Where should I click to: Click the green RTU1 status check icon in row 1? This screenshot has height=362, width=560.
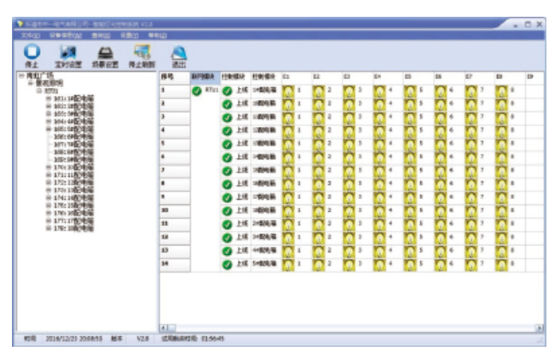(197, 90)
